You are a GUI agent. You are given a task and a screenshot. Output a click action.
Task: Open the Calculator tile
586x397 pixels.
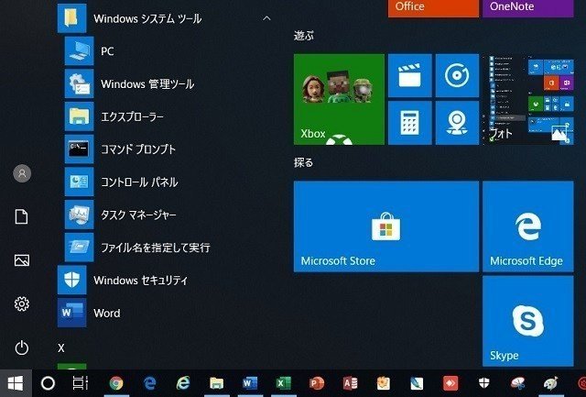[x=410, y=123]
